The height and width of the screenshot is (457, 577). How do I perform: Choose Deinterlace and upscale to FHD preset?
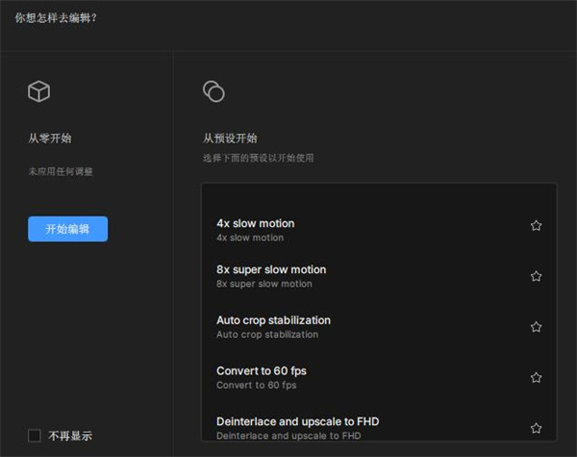tap(298, 422)
